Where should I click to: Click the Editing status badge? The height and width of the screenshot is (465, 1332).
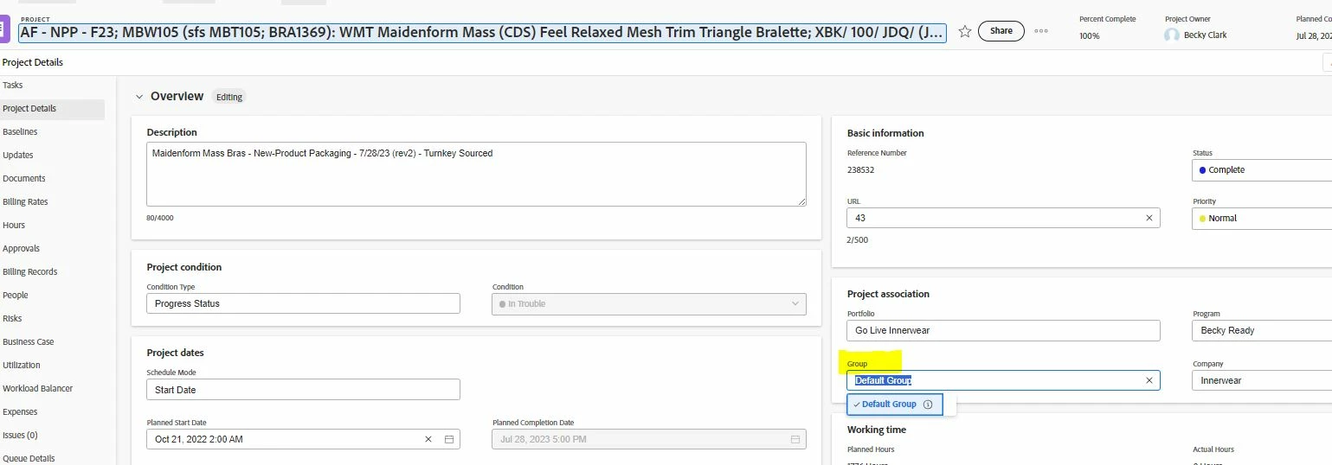click(x=229, y=97)
